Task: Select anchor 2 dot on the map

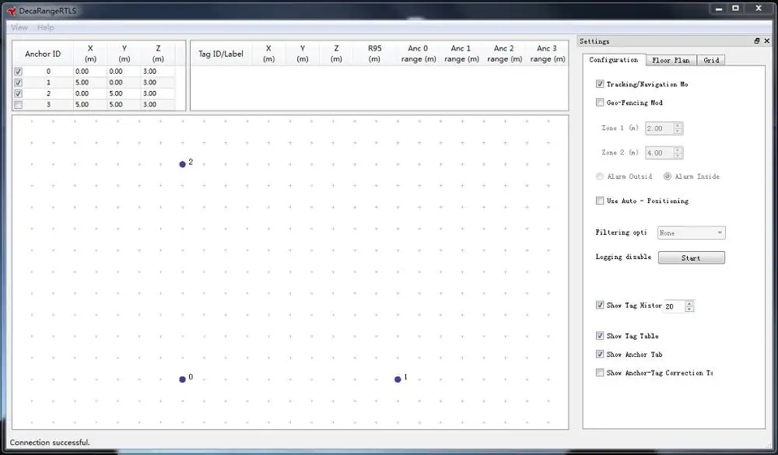Action: click(183, 164)
